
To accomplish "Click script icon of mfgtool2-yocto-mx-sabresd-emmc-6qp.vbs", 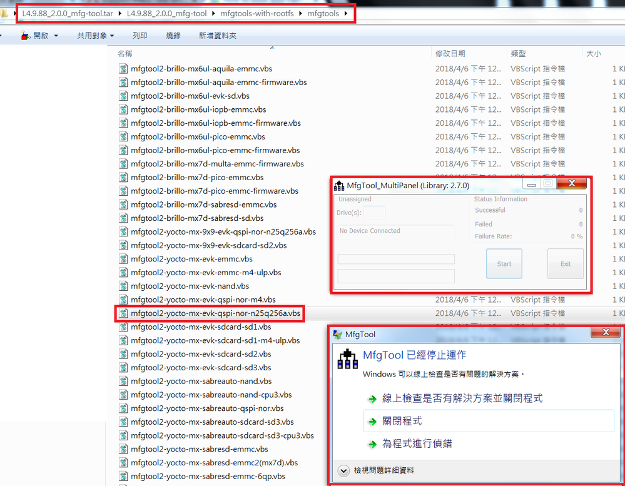I will 124,476.
